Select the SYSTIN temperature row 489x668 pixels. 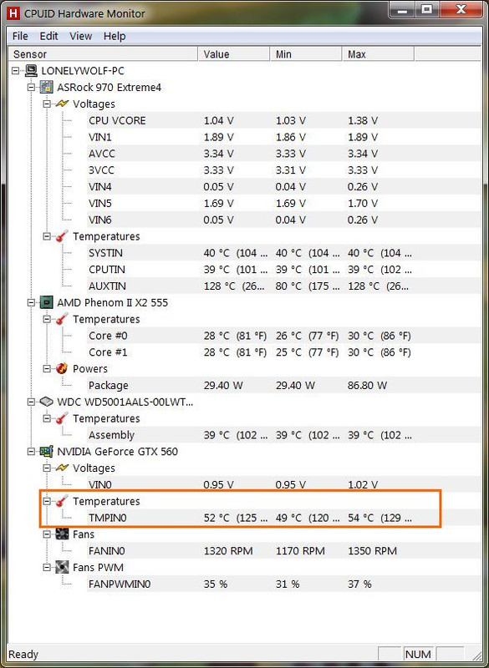[283, 253]
